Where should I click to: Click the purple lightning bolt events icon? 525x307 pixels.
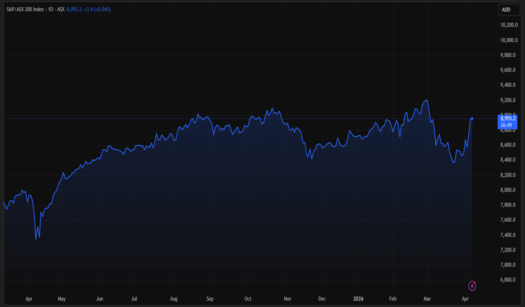click(472, 286)
